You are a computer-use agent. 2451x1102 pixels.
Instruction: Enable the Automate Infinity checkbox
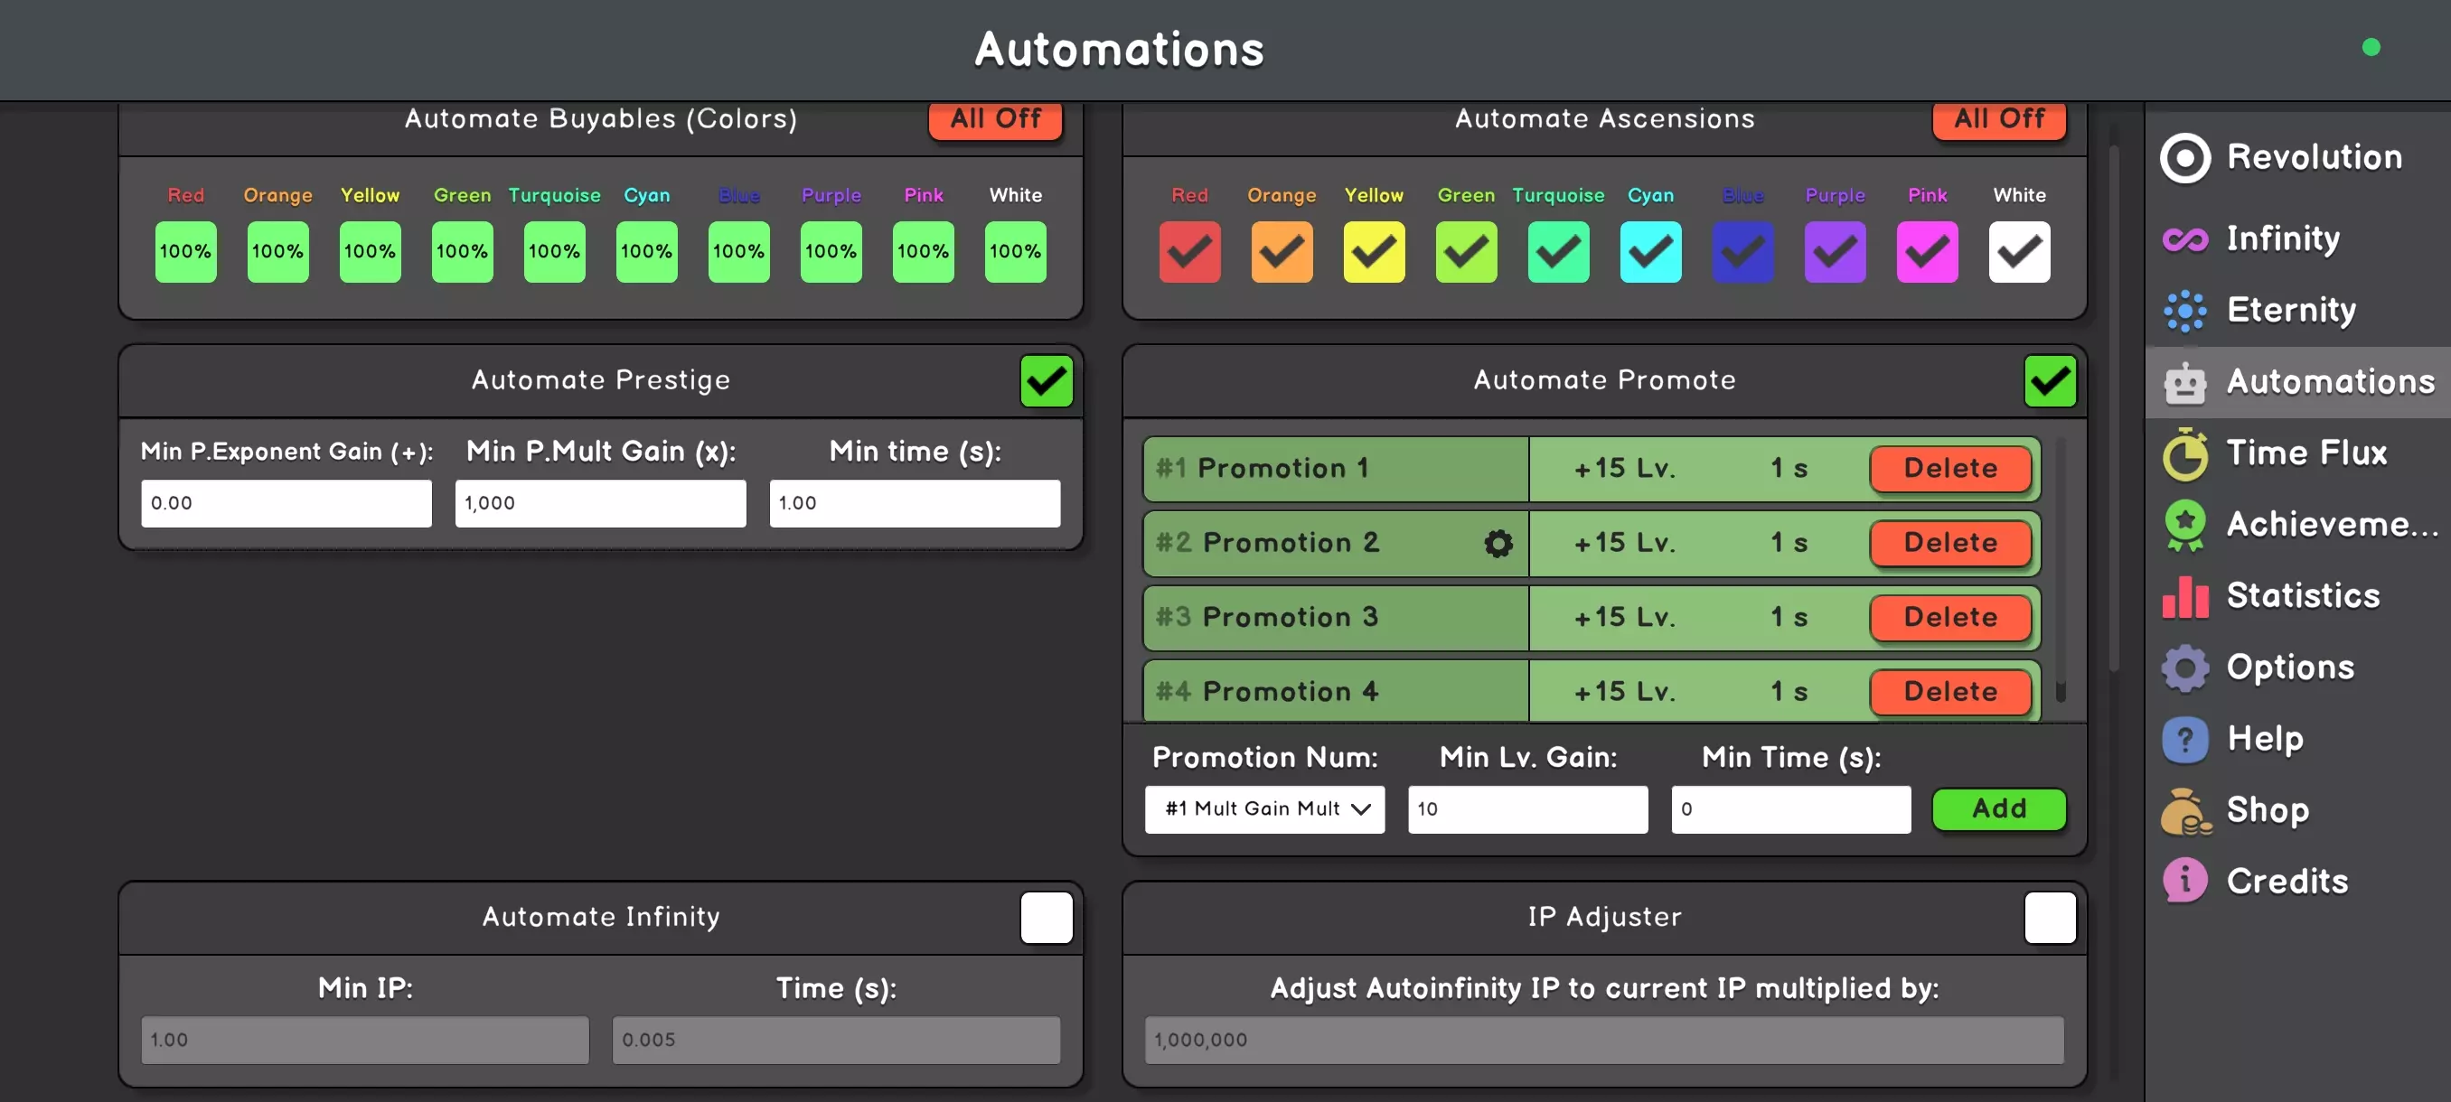tap(1046, 918)
